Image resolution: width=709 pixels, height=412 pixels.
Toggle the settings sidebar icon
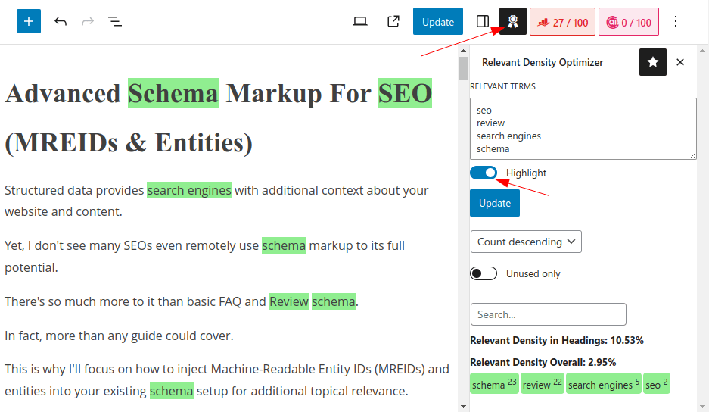[x=483, y=21]
